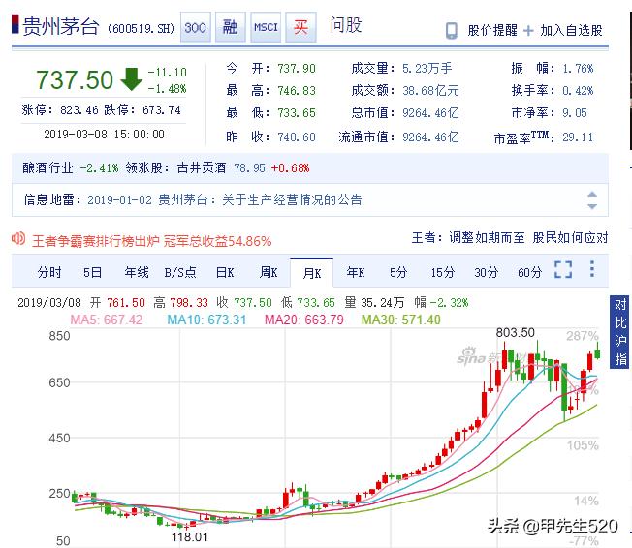Click the 贵州茅台 stock name title

[x=61, y=26]
